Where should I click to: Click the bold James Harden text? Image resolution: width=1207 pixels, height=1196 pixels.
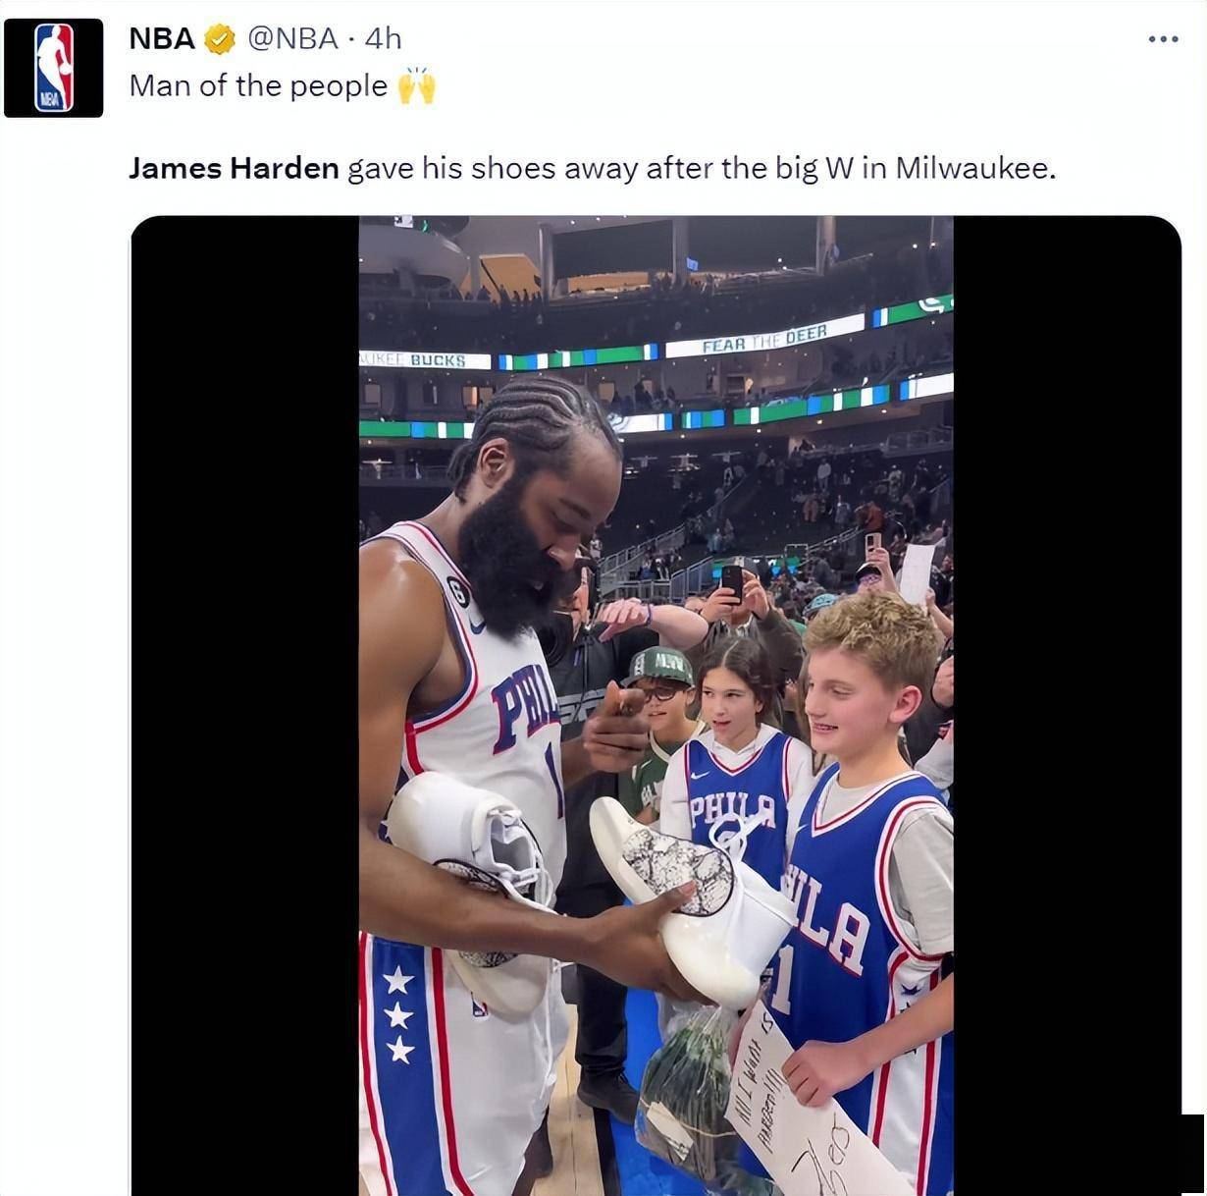pos(234,169)
